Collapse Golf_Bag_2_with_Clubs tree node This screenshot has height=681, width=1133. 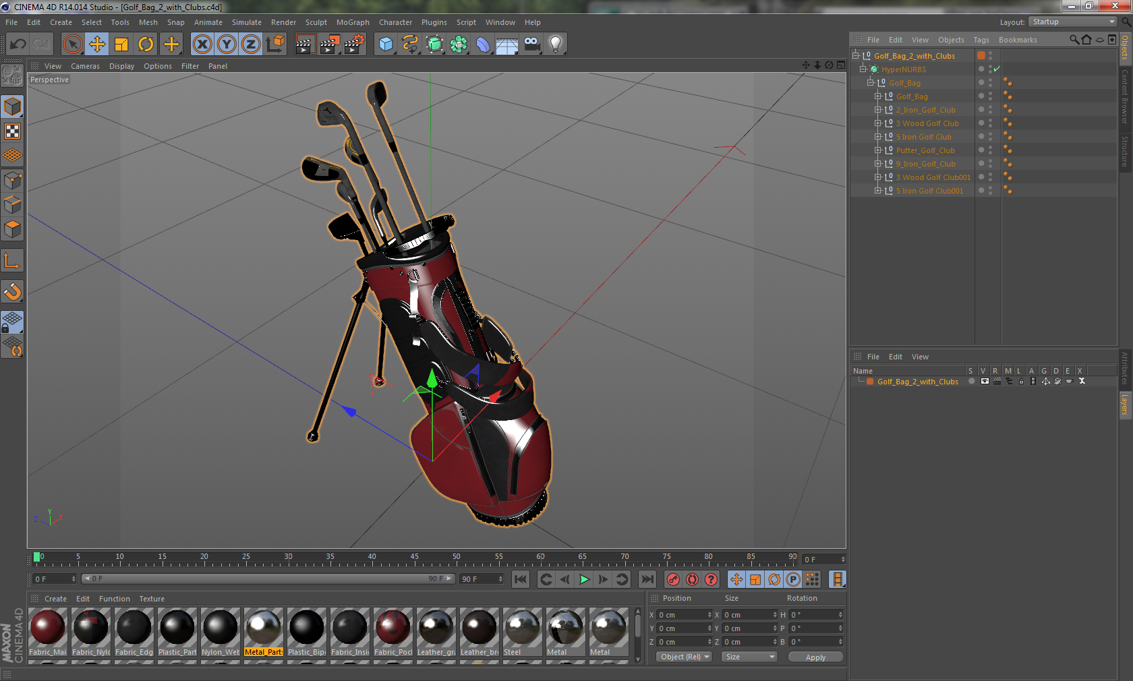856,55
